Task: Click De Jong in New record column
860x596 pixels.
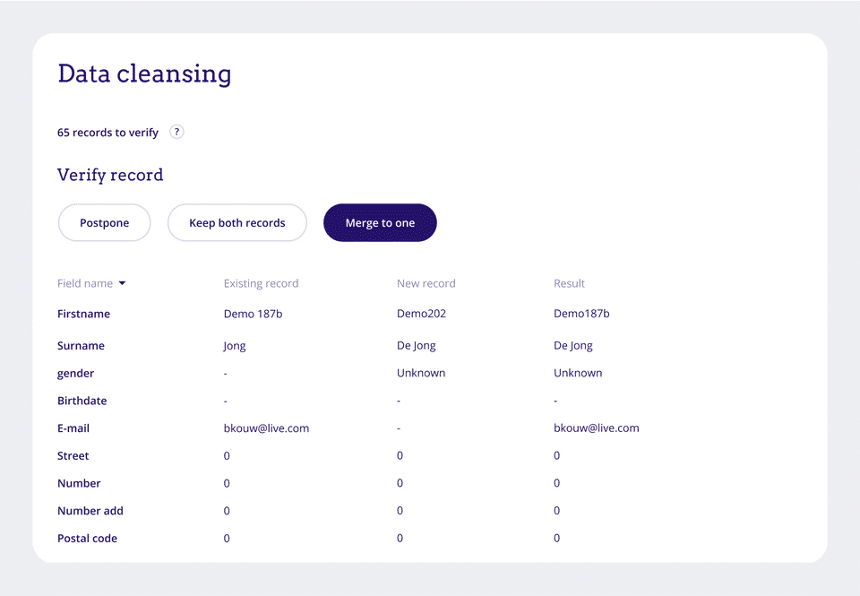Action: [x=417, y=346]
